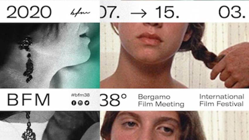Click the girl's lips in the color photo

tap(149, 38)
